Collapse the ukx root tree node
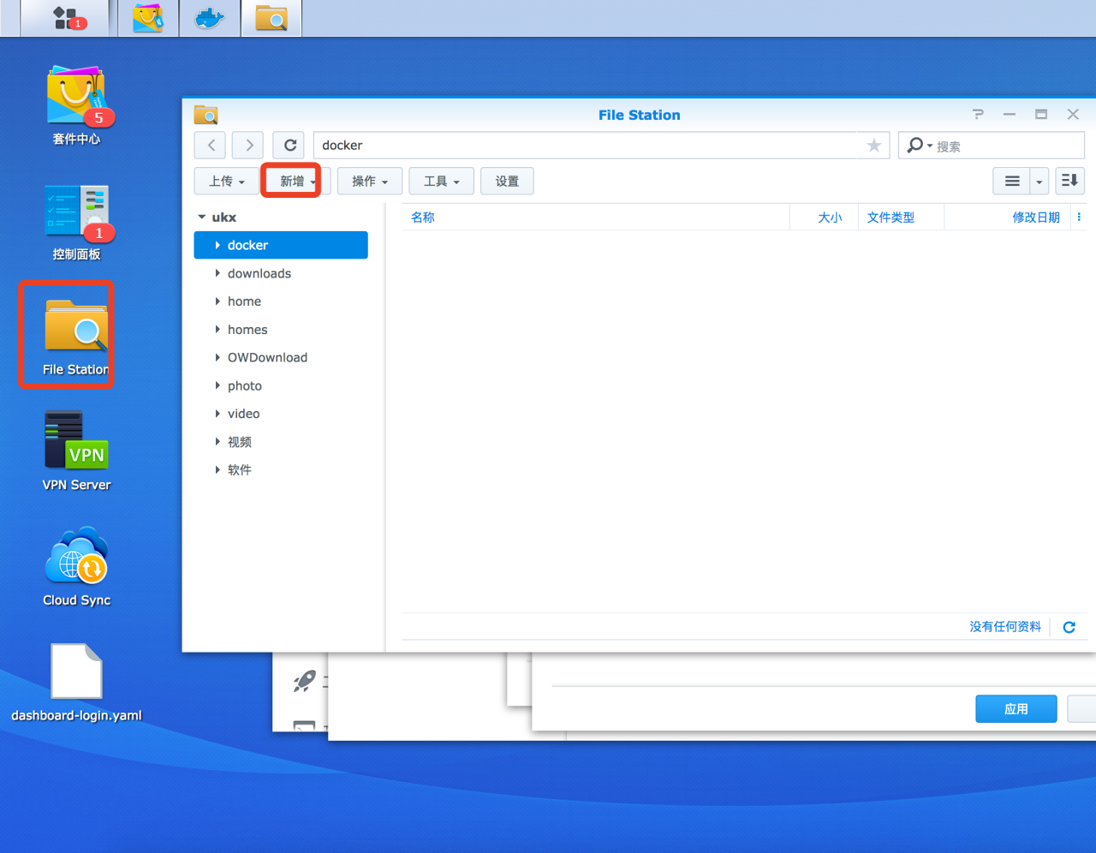 tap(202, 218)
